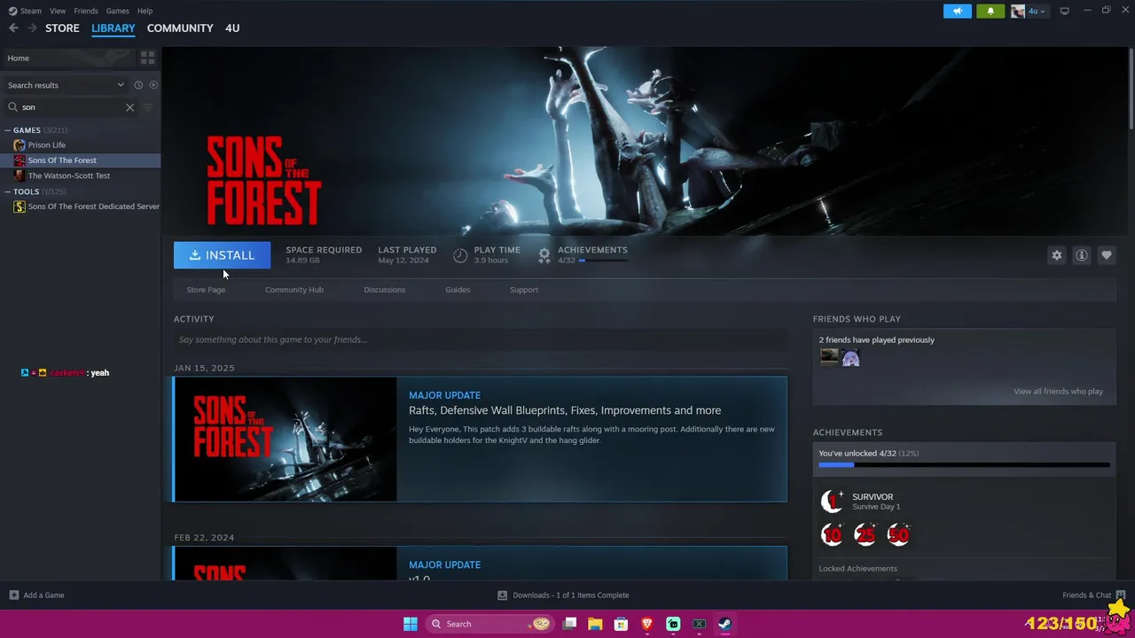Click the forward navigation arrow
The width and height of the screenshot is (1135, 638).
32,28
